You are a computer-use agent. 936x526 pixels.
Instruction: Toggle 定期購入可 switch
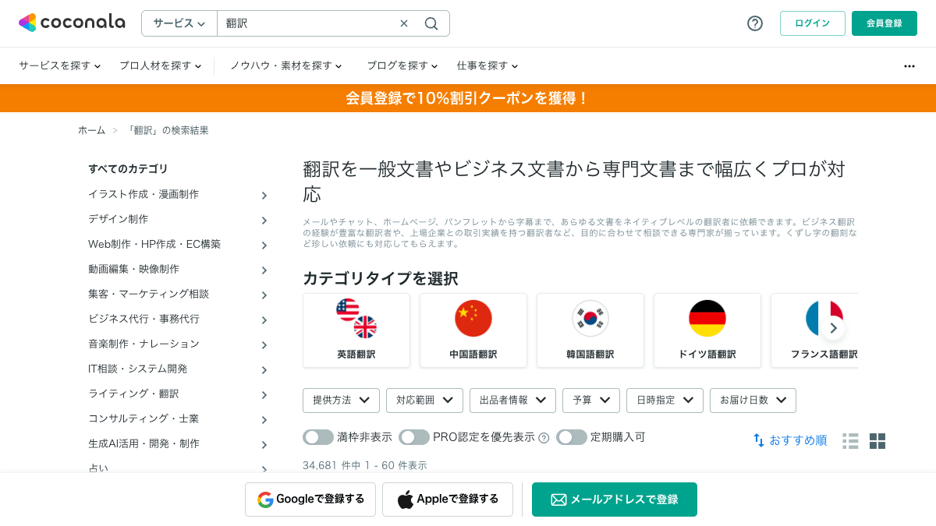572,437
